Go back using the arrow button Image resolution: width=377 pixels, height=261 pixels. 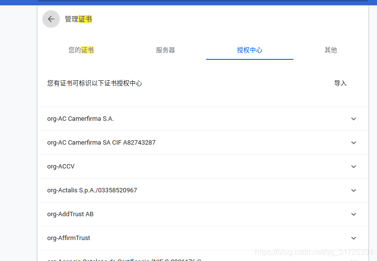51,19
